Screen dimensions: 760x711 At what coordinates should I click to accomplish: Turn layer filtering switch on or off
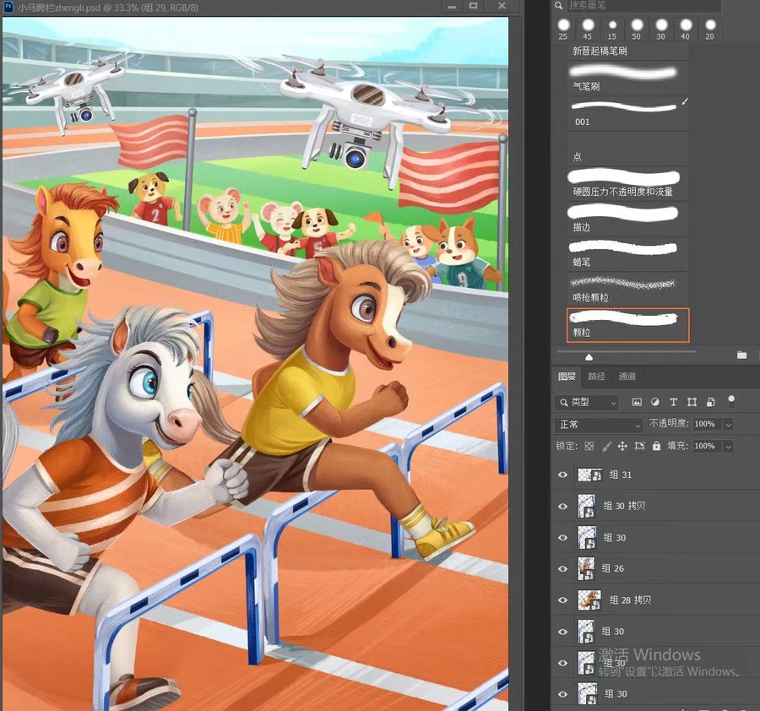tap(731, 401)
